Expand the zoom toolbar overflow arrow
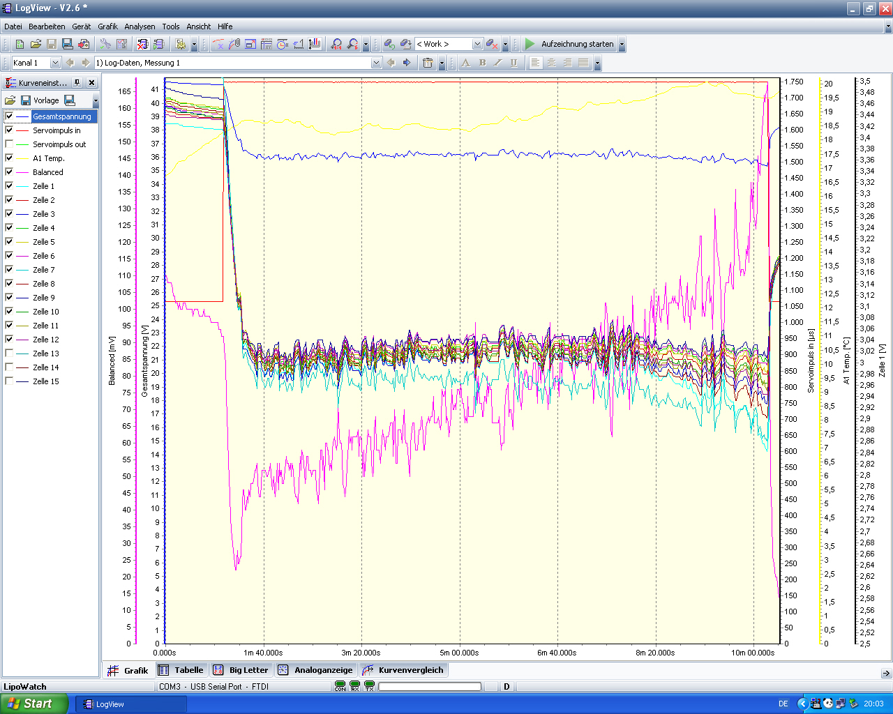The image size is (893, 714). click(x=366, y=44)
